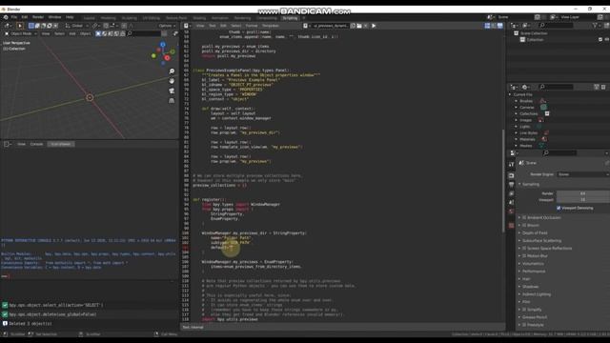
Task: Open the Window menu
Action: tap(54, 17)
